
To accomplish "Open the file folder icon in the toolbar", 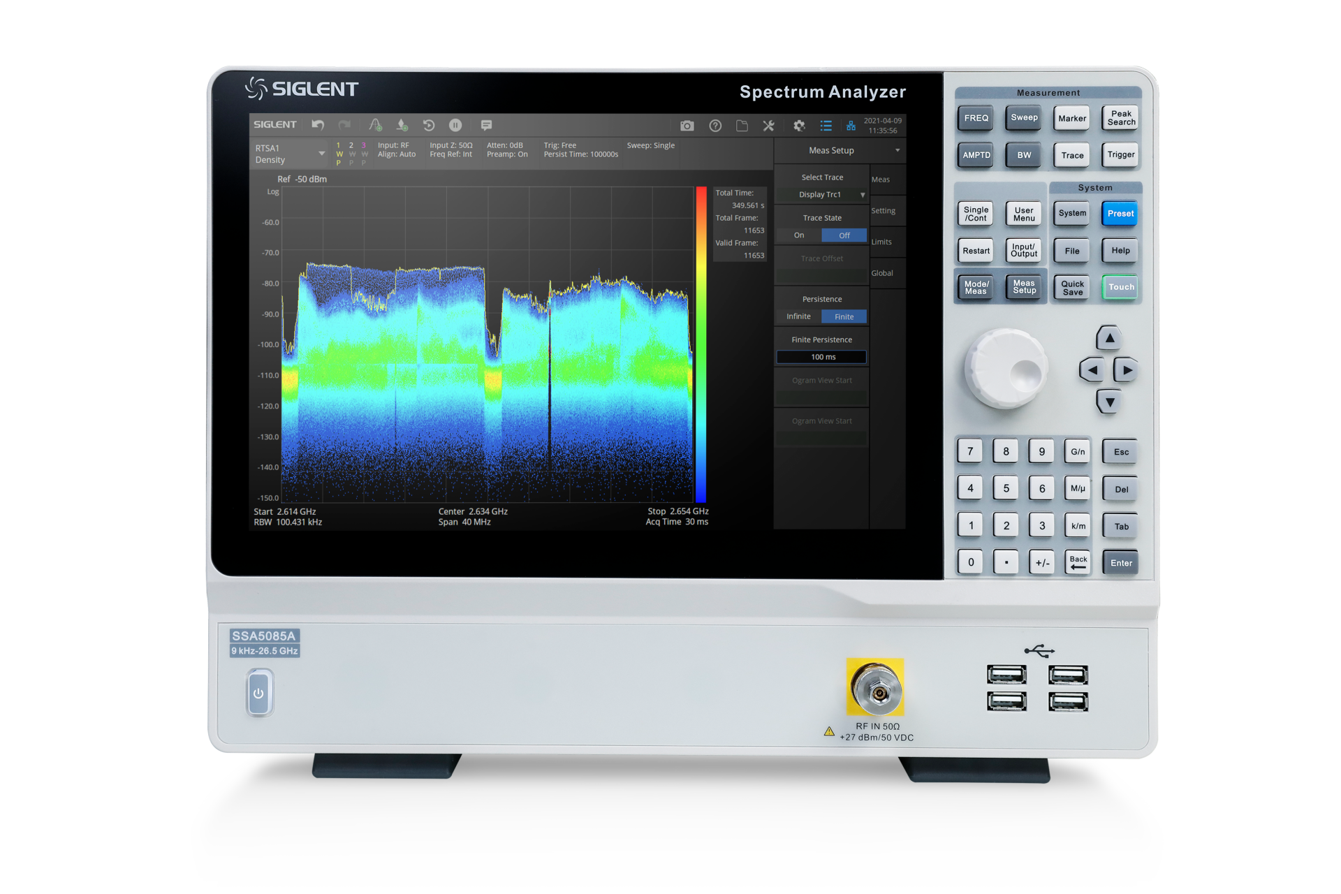I will (x=742, y=126).
